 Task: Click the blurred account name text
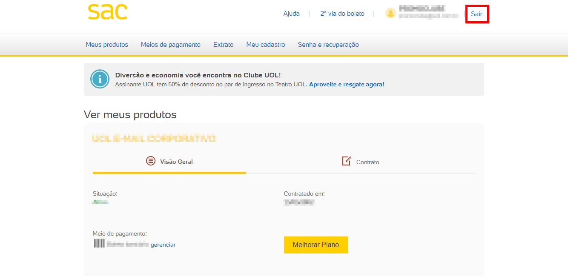(x=422, y=9)
